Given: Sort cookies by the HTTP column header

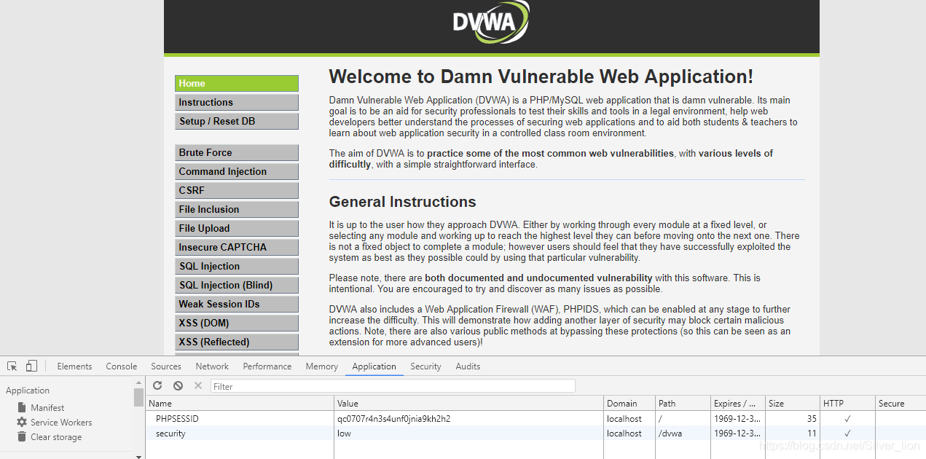Looking at the screenshot, I should point(847,403).
